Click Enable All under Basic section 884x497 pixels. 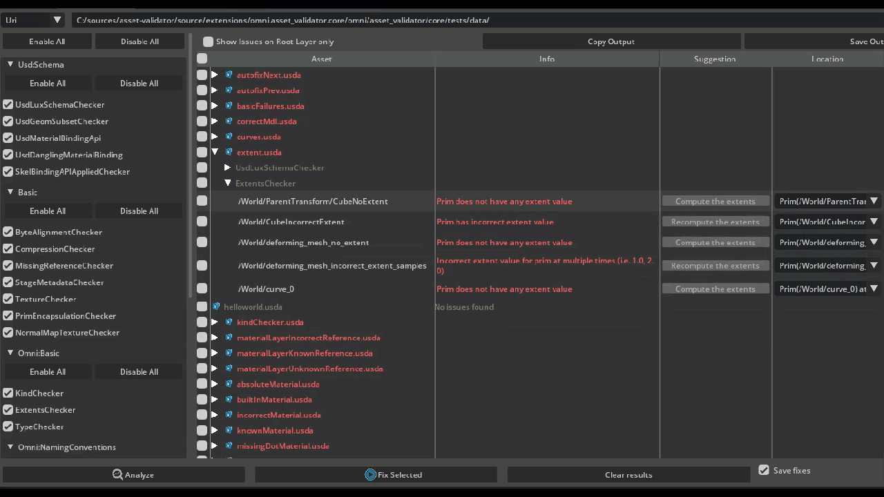(x=48, y=211)
